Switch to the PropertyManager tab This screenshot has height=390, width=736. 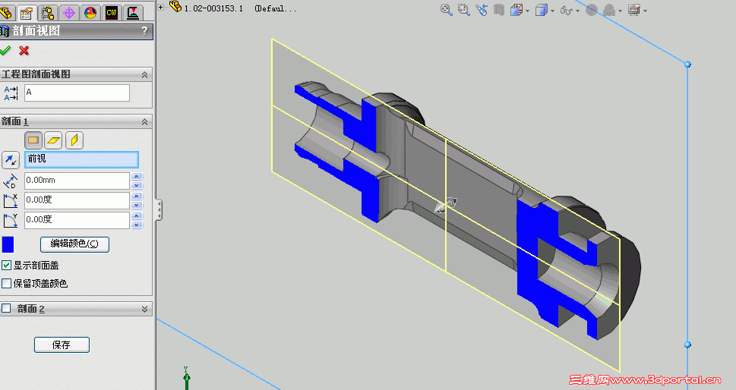click(27, 13)
